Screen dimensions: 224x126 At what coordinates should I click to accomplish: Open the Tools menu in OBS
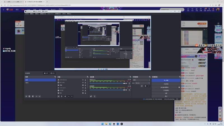click(64, 13)
